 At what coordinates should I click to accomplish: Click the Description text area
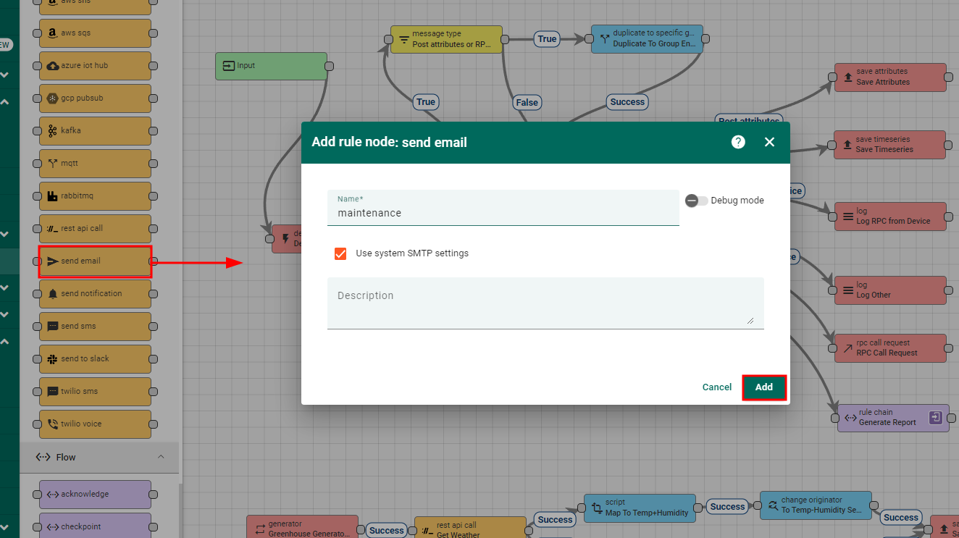click(545, 303)
